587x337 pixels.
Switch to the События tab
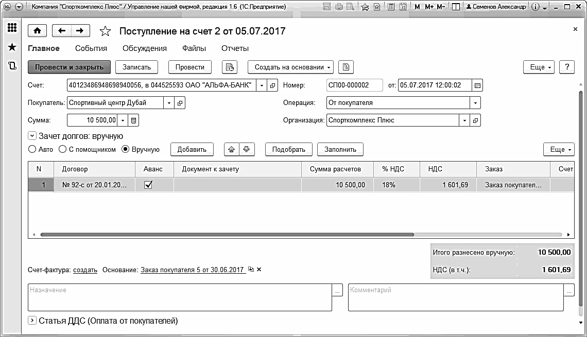(91, 48)
